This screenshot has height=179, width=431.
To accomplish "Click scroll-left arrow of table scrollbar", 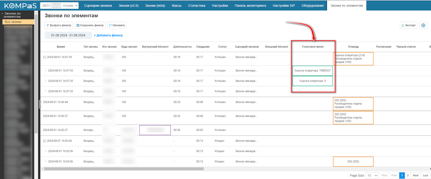I will coord(42,169).
